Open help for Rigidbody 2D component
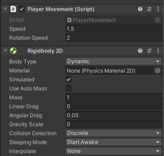The width and height of the screenshot is (164, 156). (x=140, y=51)
